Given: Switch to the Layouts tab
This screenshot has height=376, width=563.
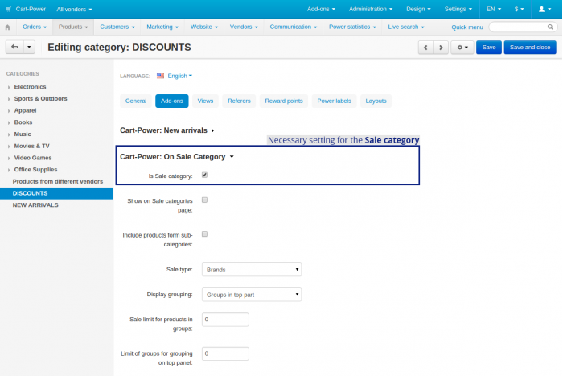Looking at the screenshot, I should [376, 101].
